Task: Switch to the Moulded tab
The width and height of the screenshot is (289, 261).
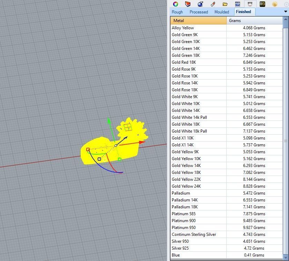Action: click(221, 12)
